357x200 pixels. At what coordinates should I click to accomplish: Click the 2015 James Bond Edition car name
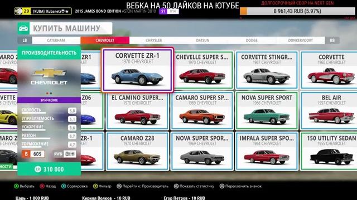point(115,11)
